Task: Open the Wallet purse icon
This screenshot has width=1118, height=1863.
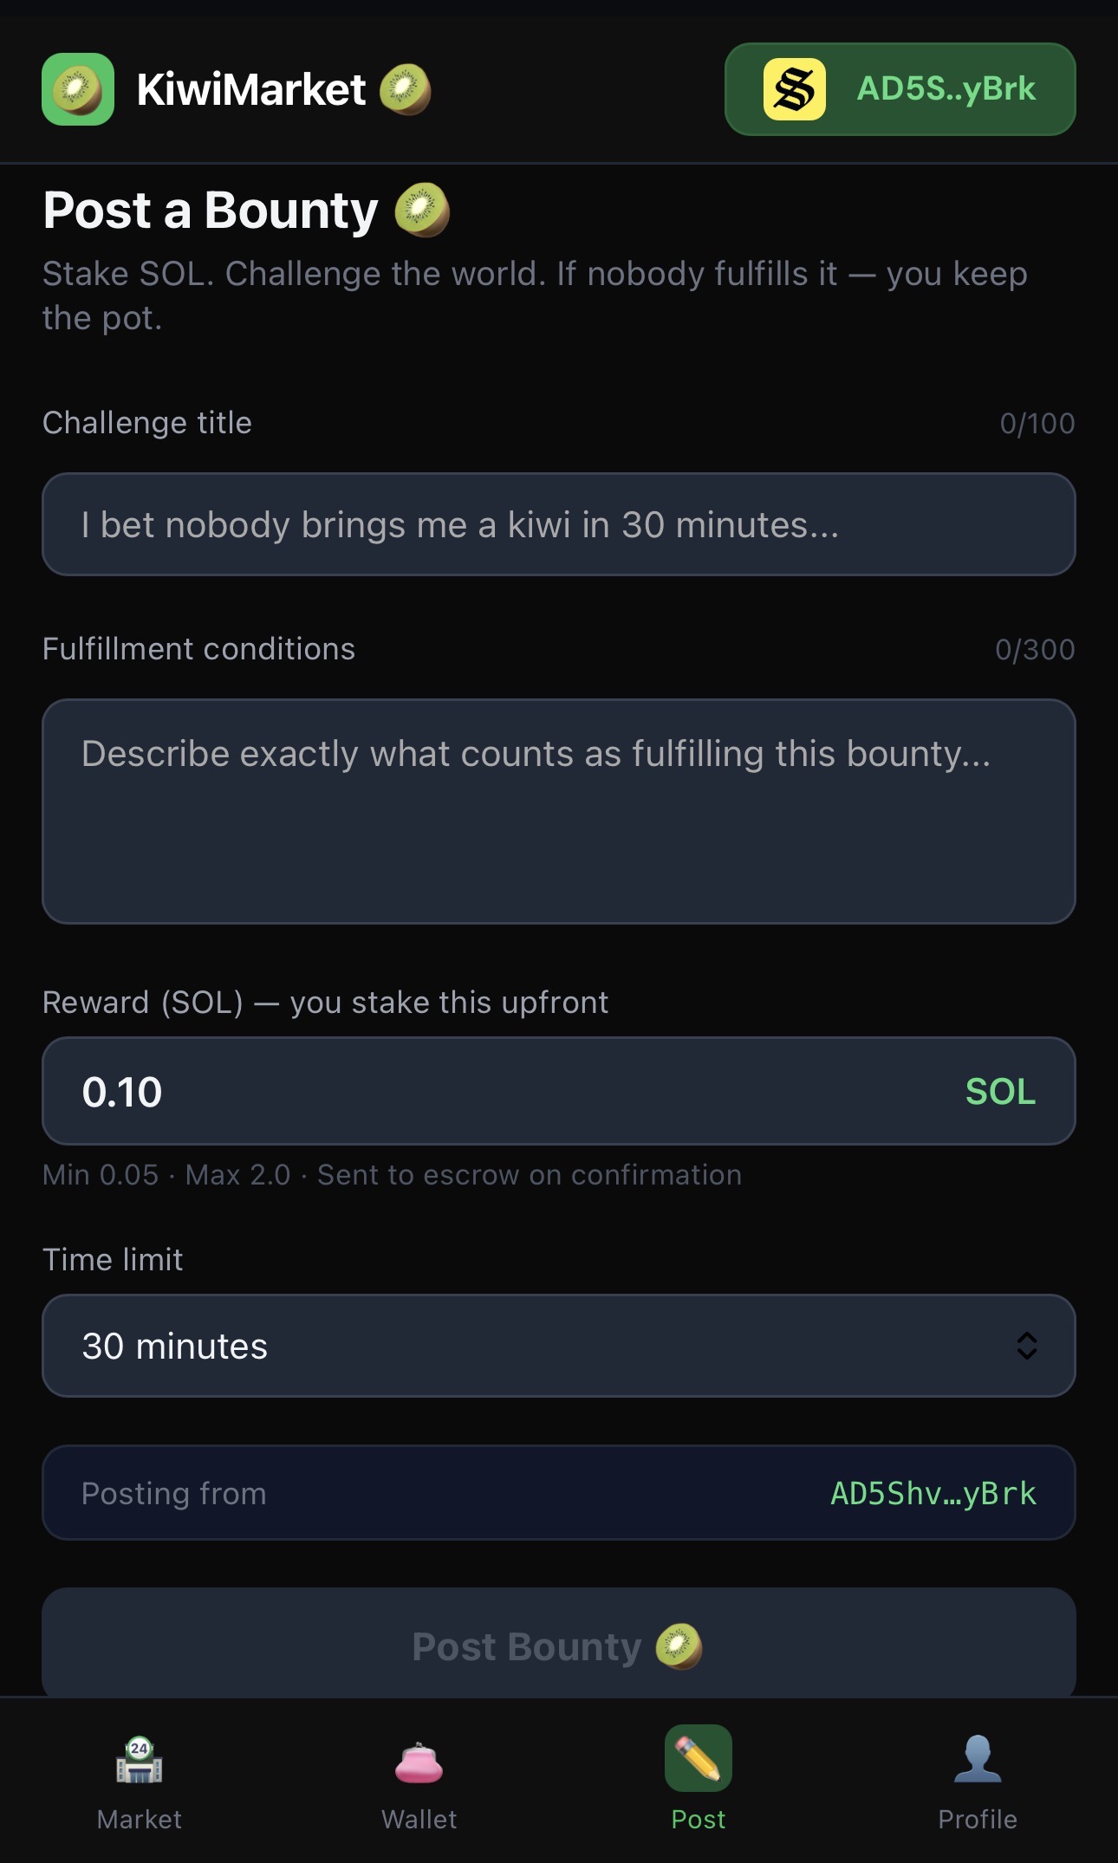Action: [419, 1762]
